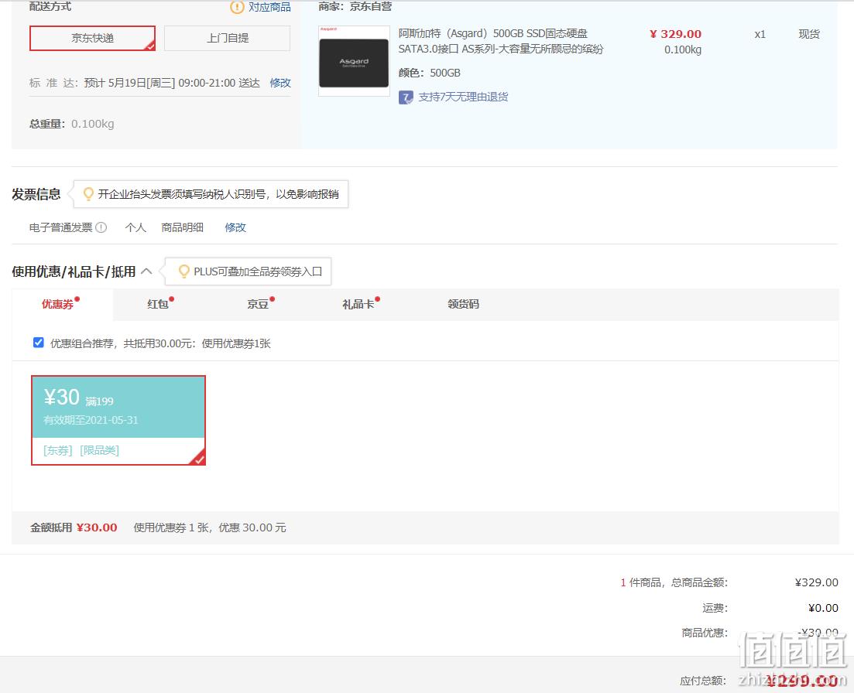Screen dimensions: 854x693
Task: Click the orange warning icon beside 对应商品
Action: 237,7
